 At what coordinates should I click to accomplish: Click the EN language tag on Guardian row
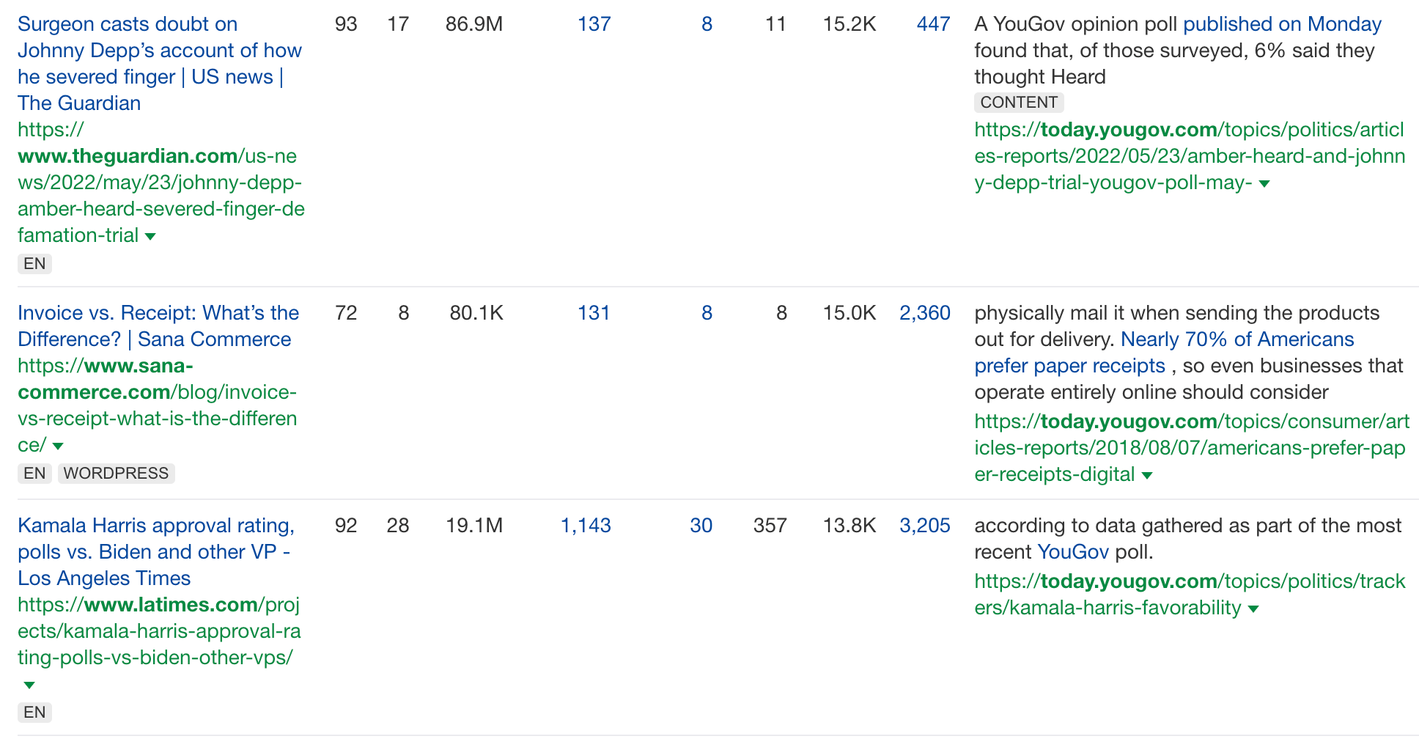pos(34,263)
